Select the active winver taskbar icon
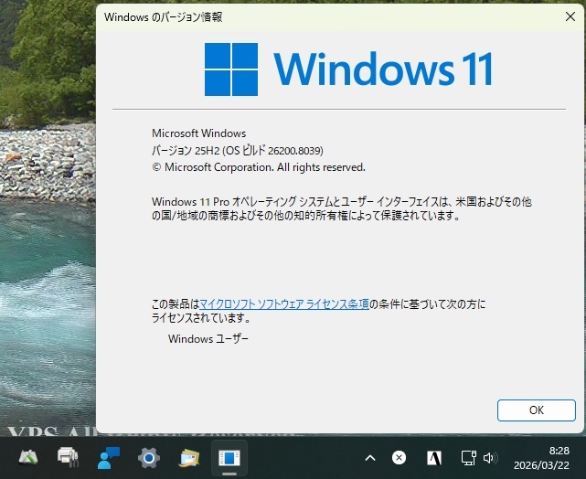Image resolution: width=586 pixels, height=479 pixels. pos(229,458)
